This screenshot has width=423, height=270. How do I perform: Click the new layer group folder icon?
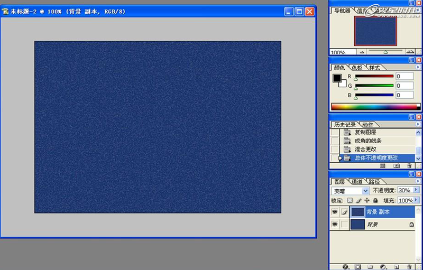[371, 267]
